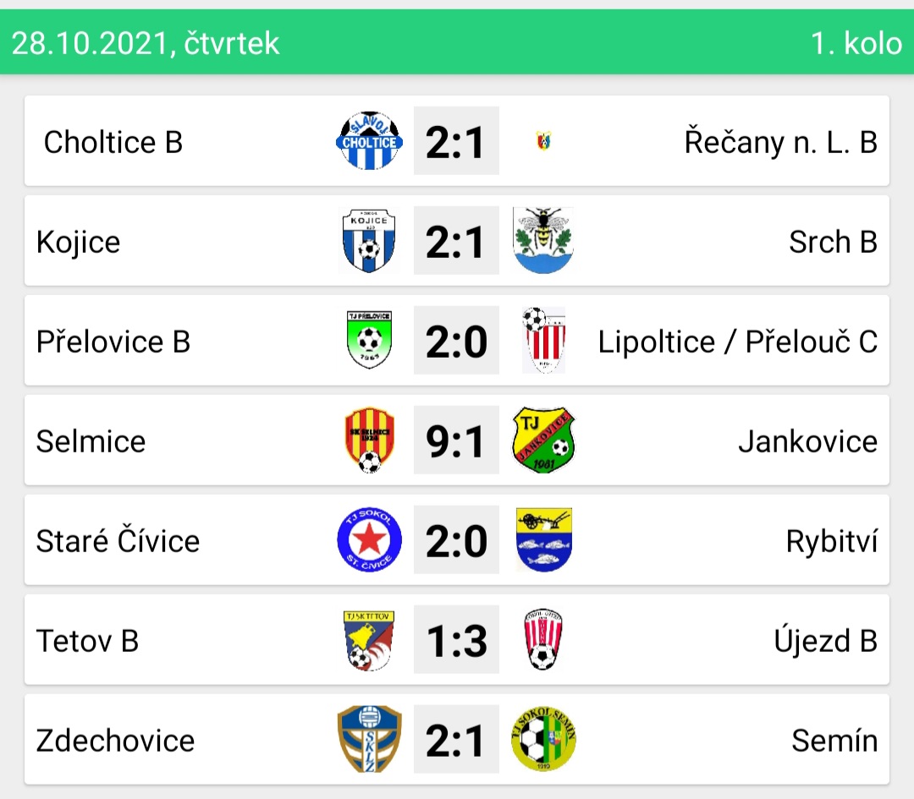Click the TJ Jankovice 1961 badge
914x799 pixels.
[543, 440]
